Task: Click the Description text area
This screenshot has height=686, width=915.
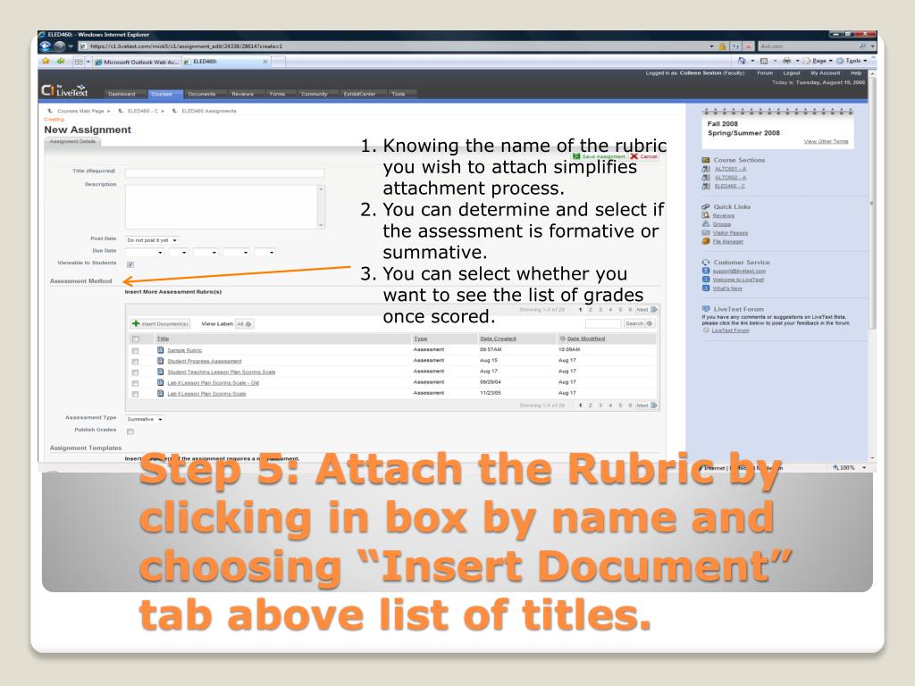Action: click(224, 206)
